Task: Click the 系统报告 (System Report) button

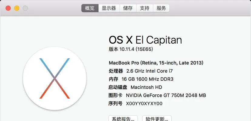Action: point(123,119)
